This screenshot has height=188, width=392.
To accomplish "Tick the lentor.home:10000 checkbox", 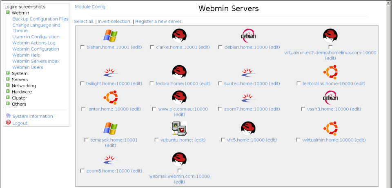I will pyautogui.click(x=83, y=108).
